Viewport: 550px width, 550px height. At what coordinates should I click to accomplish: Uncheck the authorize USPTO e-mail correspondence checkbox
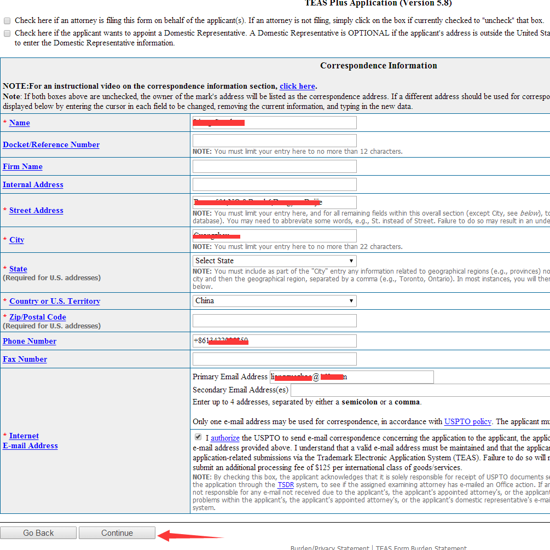point(198,437)
